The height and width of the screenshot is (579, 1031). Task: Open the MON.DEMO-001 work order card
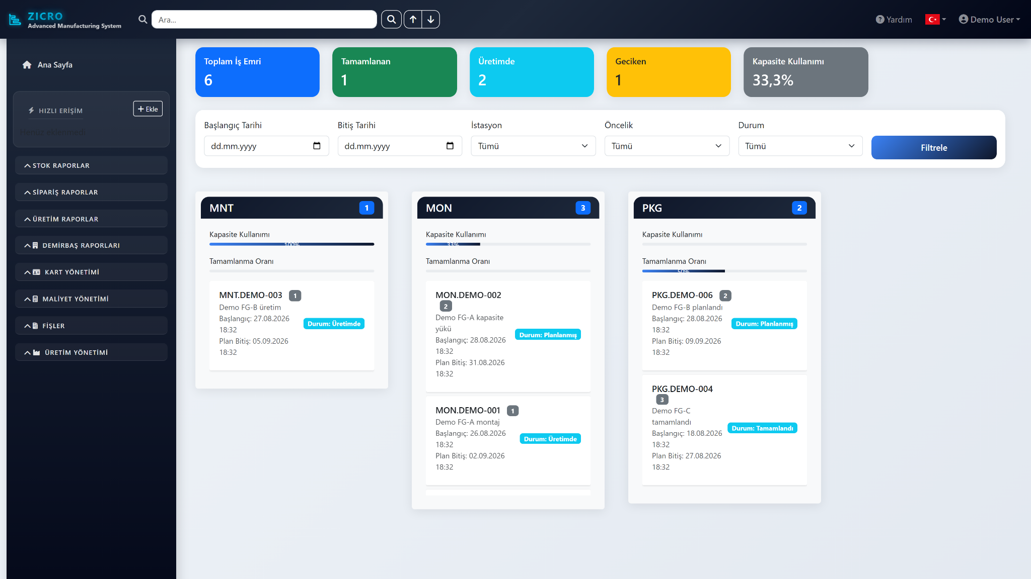508,440
